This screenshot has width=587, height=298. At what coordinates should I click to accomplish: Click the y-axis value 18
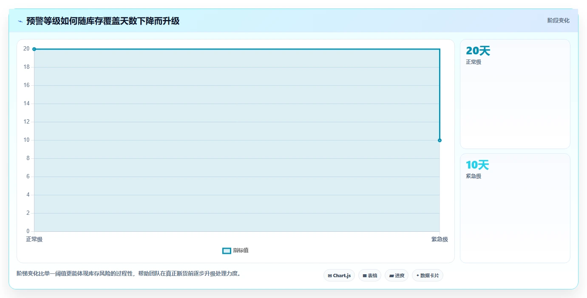pyautogui.click(x=26, y=67)
